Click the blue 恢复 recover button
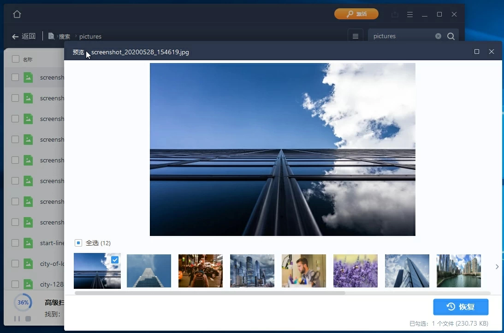 tap(460, 307)
